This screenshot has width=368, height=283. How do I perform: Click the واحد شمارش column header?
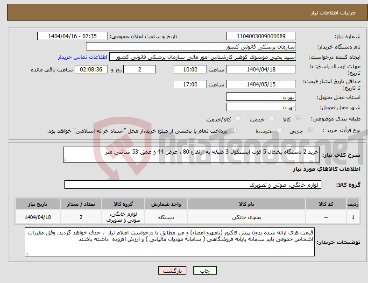tap(166, 204)
